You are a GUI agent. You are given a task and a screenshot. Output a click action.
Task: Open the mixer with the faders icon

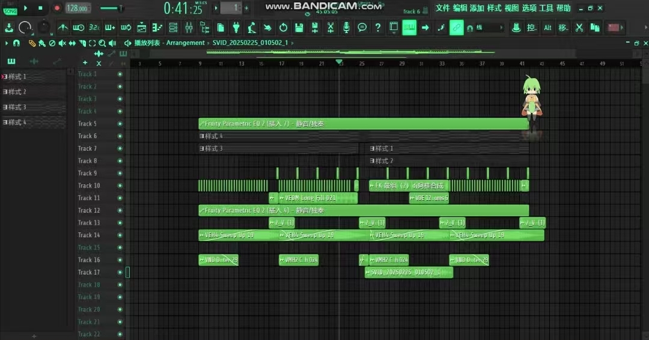click(x=189, y=28)
